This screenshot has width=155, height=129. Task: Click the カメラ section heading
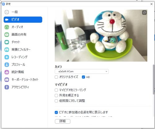click(58, 67)
